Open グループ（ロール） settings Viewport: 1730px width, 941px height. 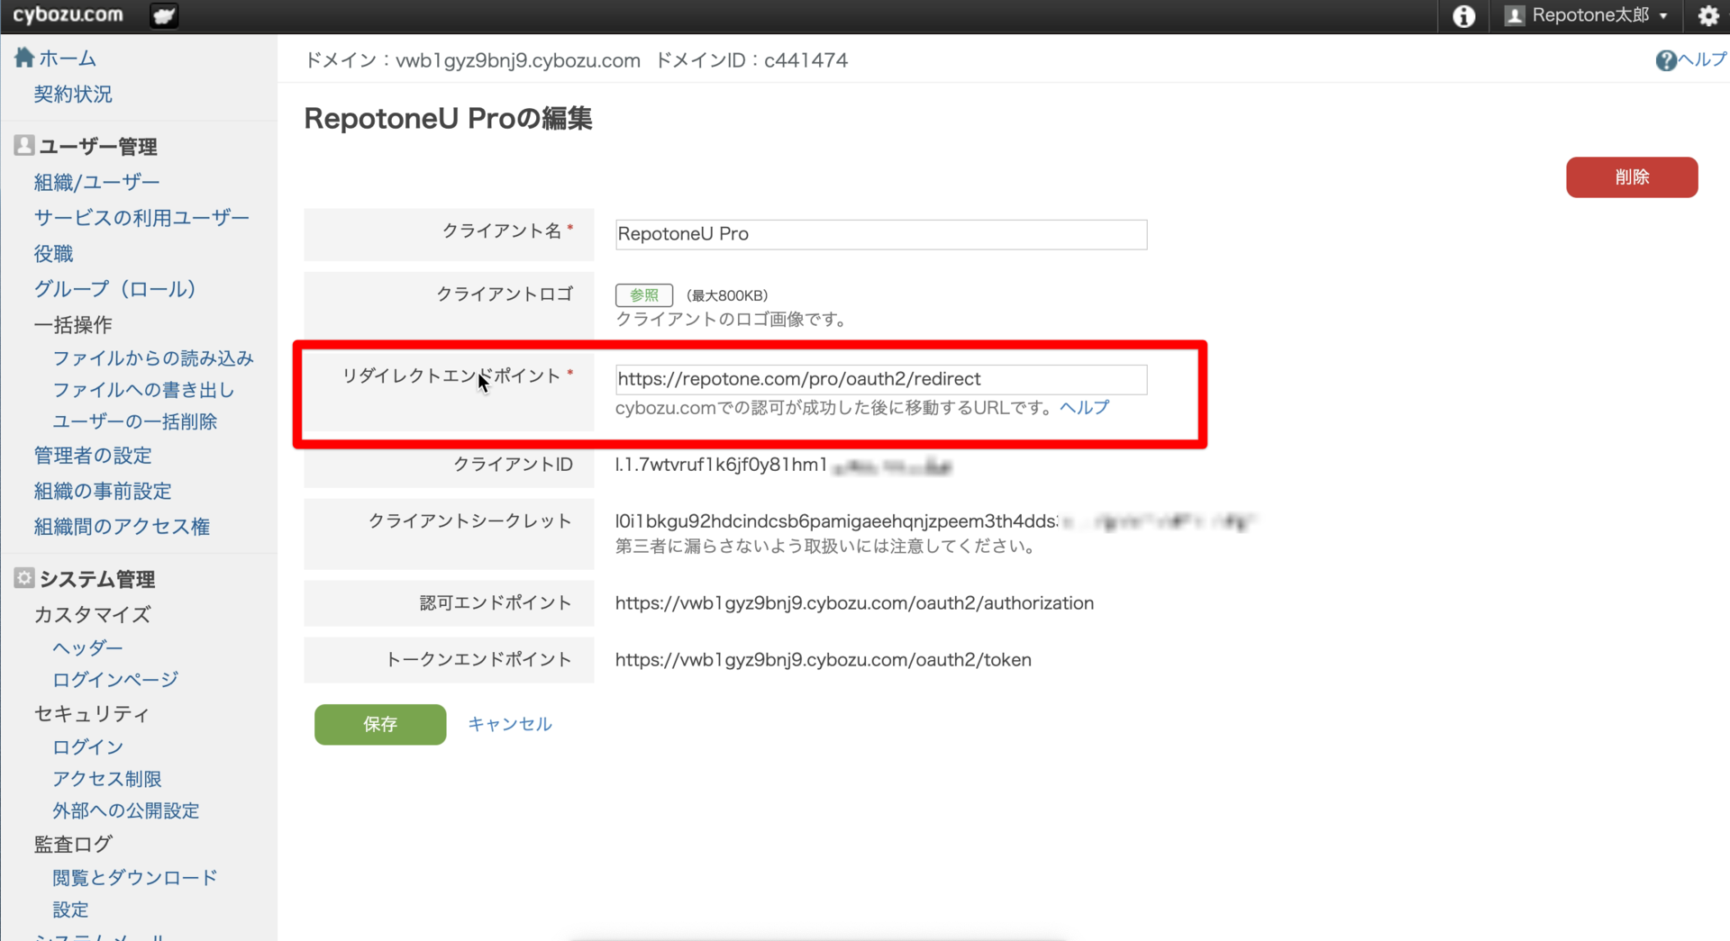114,288
